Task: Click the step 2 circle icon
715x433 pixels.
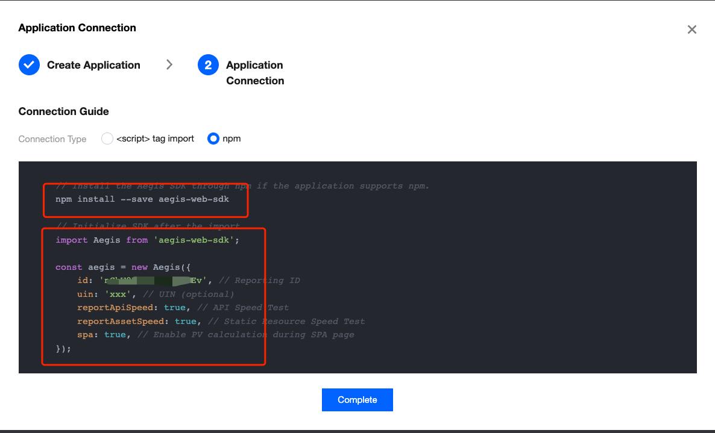Action: coord(208,64)
